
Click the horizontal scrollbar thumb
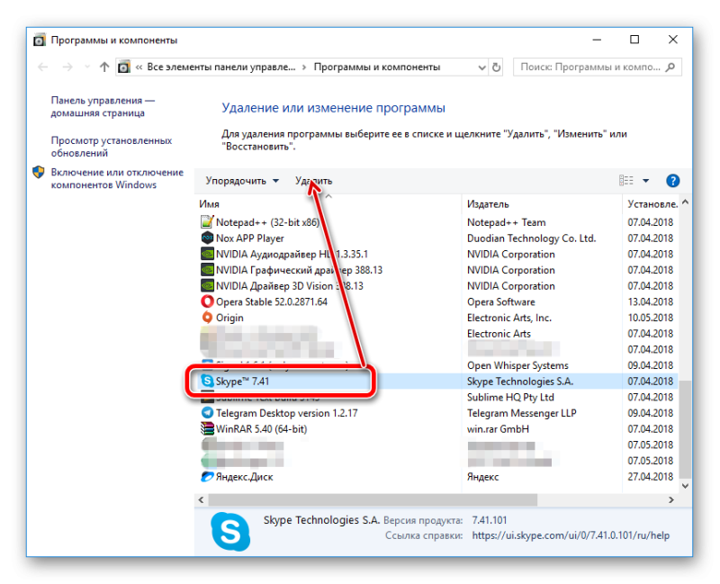coord(373,499)
